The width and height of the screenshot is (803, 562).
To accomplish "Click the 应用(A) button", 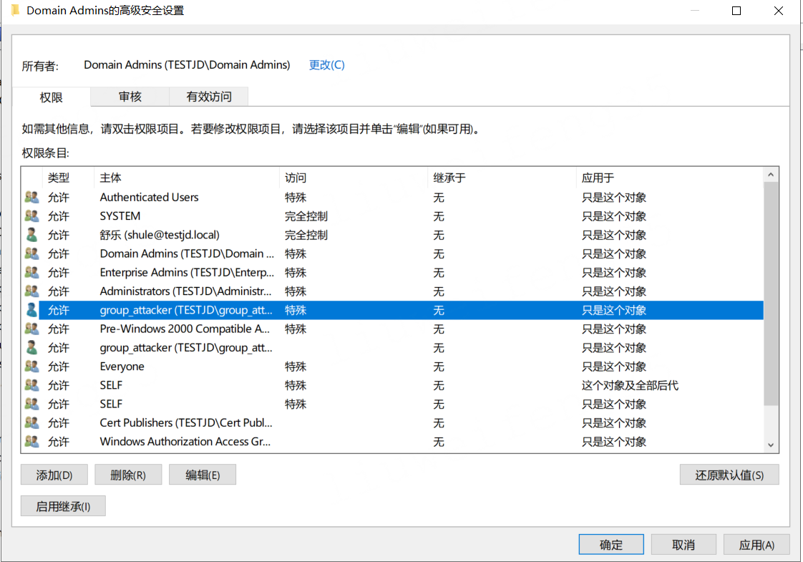I will pos(756,545).
